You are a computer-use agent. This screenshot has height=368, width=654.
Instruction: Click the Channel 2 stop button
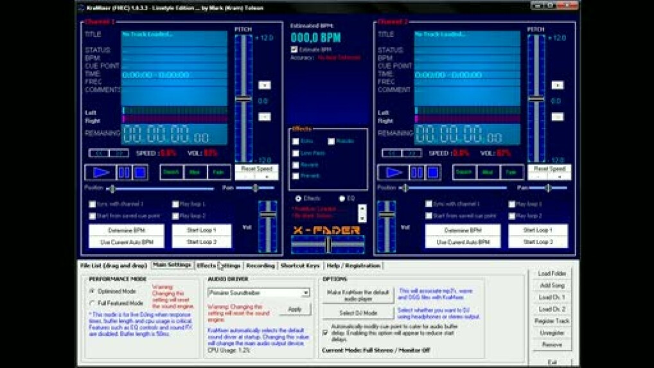433,172
